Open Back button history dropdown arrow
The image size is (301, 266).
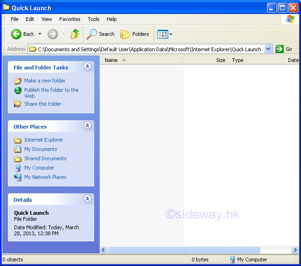pos(40,34)
